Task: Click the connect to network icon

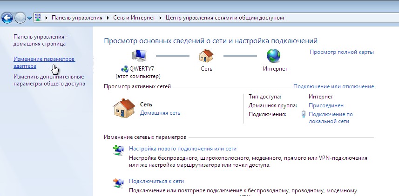Action: coord(119,183)
